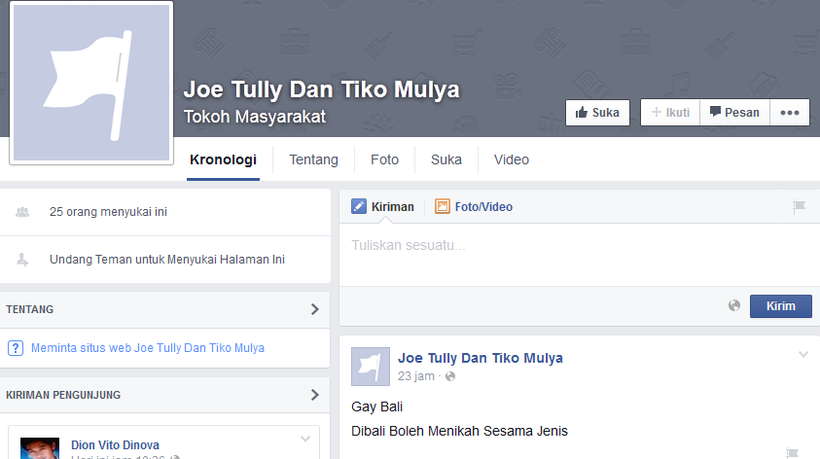Open Pesan to message the page
The height and width of the screenshot is (459, 820).
[x=734, y=113]
